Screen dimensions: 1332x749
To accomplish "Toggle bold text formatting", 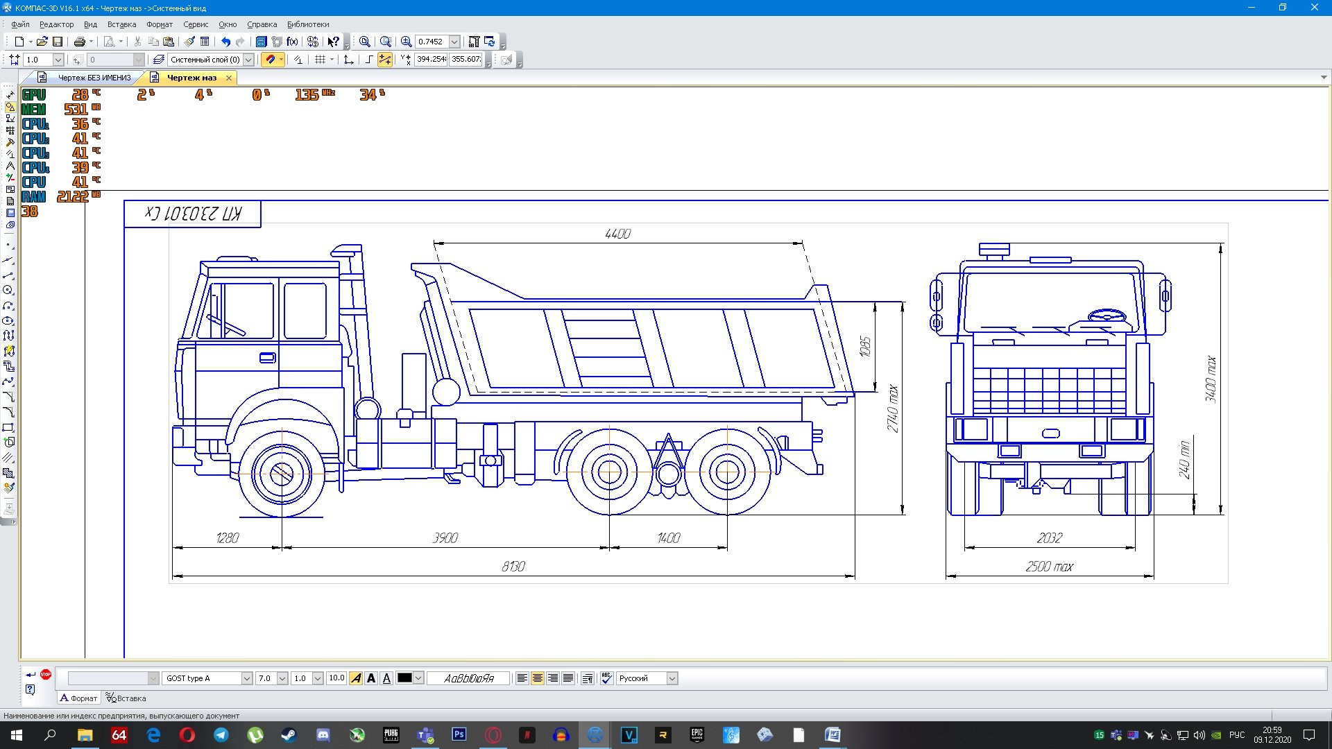I will coord(371,678).
